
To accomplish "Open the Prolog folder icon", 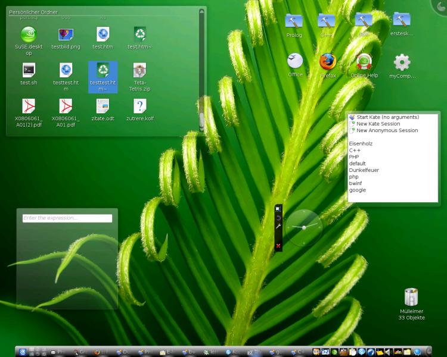I will tap(294, 21).
